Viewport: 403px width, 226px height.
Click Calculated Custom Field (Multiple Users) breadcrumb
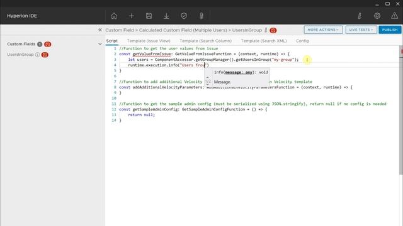tap(183, 30)
